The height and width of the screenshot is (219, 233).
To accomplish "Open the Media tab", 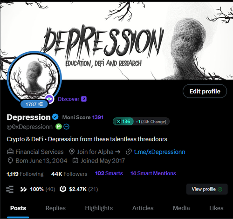I will 181,208.
